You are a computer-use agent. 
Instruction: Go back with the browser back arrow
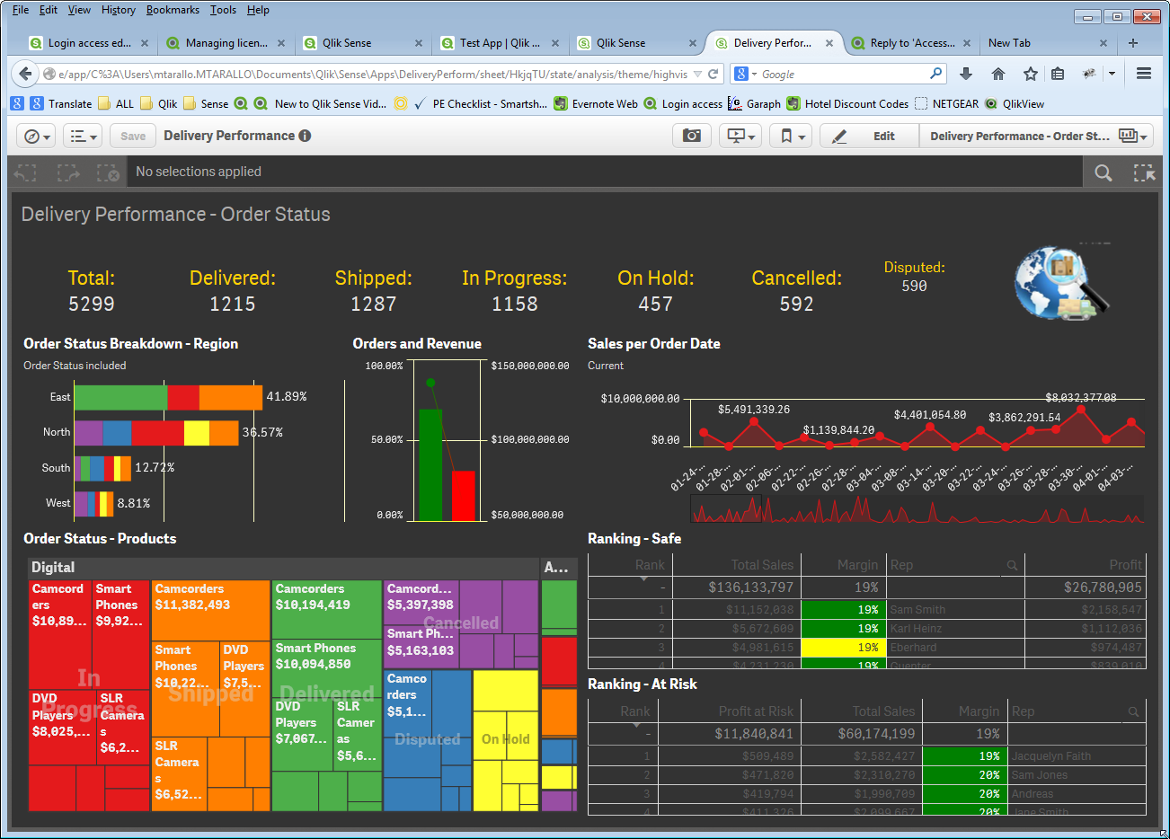25,74
